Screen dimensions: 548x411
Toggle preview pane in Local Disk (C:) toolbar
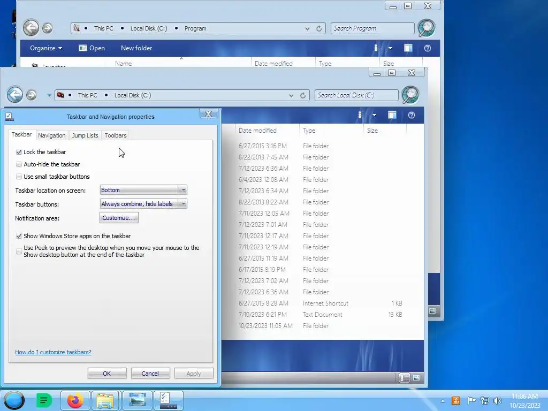pos(392,115)
